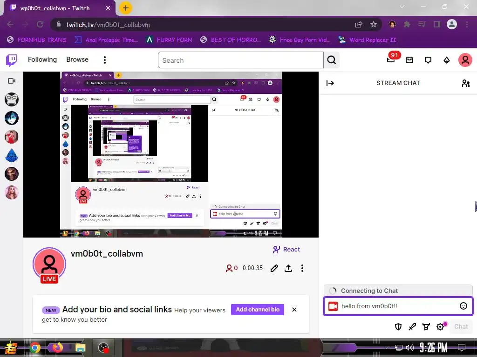
Task: Click the 9:26 PM taskbar clock
Action: click(x=434, y=348)
